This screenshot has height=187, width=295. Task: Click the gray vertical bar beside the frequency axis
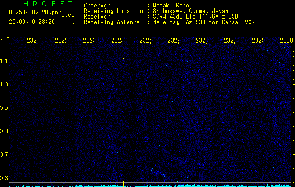click(x=9, y=64)
